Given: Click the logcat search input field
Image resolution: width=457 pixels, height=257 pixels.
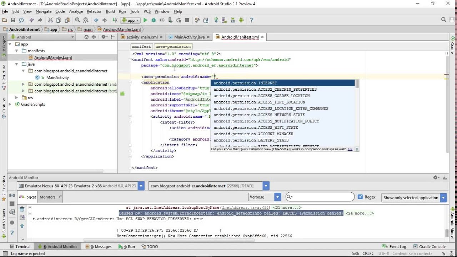Looking at the screenshot, I should (320, 197).
